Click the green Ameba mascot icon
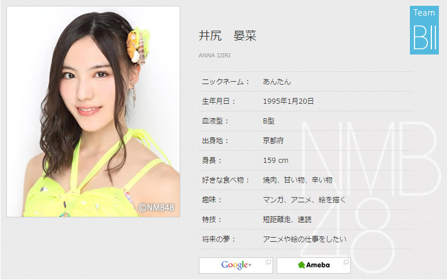The image size is (447, 280). pos(301,265)
